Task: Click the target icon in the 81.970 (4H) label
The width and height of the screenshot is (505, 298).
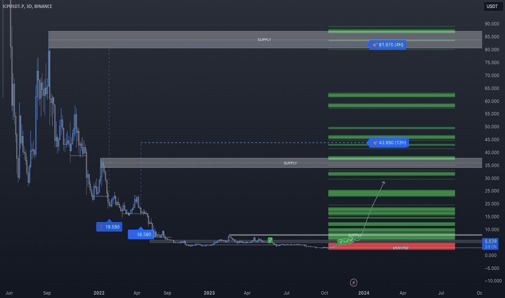Action: tap(374, 45)
